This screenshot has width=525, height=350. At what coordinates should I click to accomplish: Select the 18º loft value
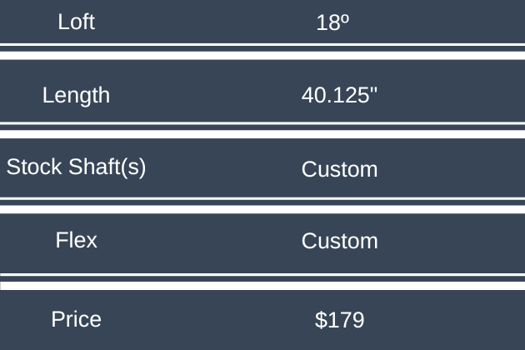[x=332, y=22]
